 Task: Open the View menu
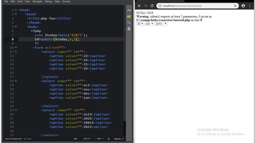tap(27, 2)
